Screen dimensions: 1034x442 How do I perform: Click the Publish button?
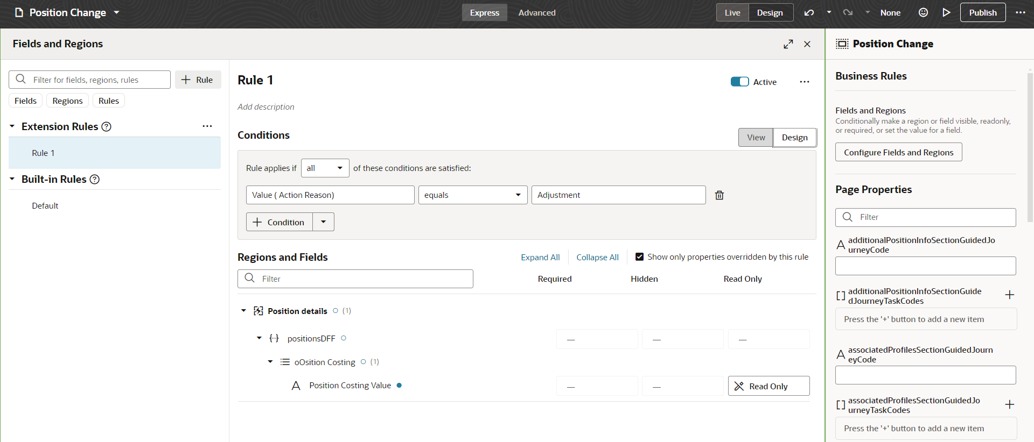pyautogui.click(x=983, y=12)
